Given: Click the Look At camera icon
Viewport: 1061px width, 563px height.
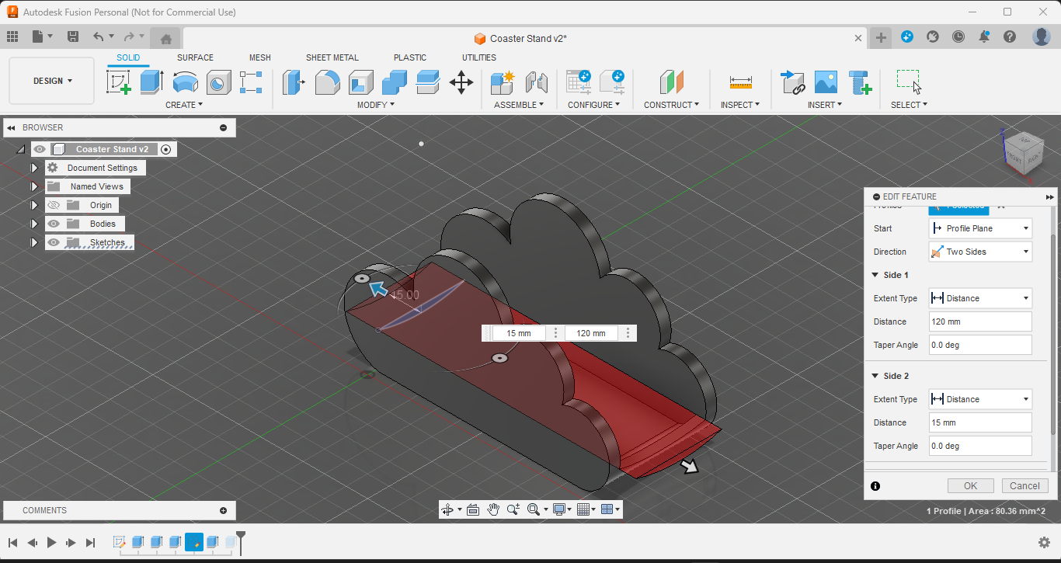Looking at the screenshot, I should coord(473,509).
